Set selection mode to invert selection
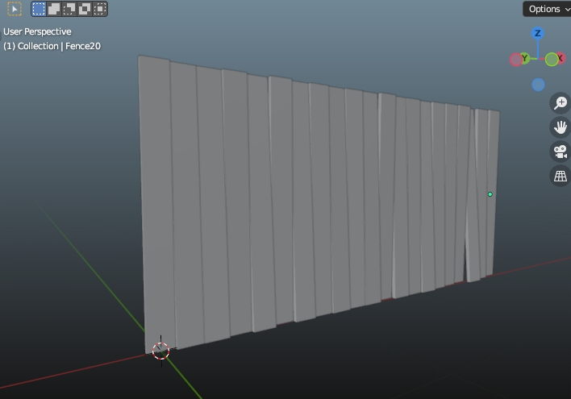The width and height of the screenshot is (571, 399). point(85,9)
